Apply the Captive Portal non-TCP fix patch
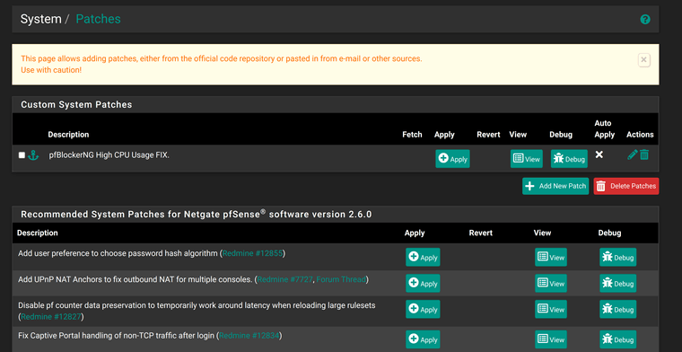Image resolution: width=682 pixels, height=352 pixels. pos(423,339)
